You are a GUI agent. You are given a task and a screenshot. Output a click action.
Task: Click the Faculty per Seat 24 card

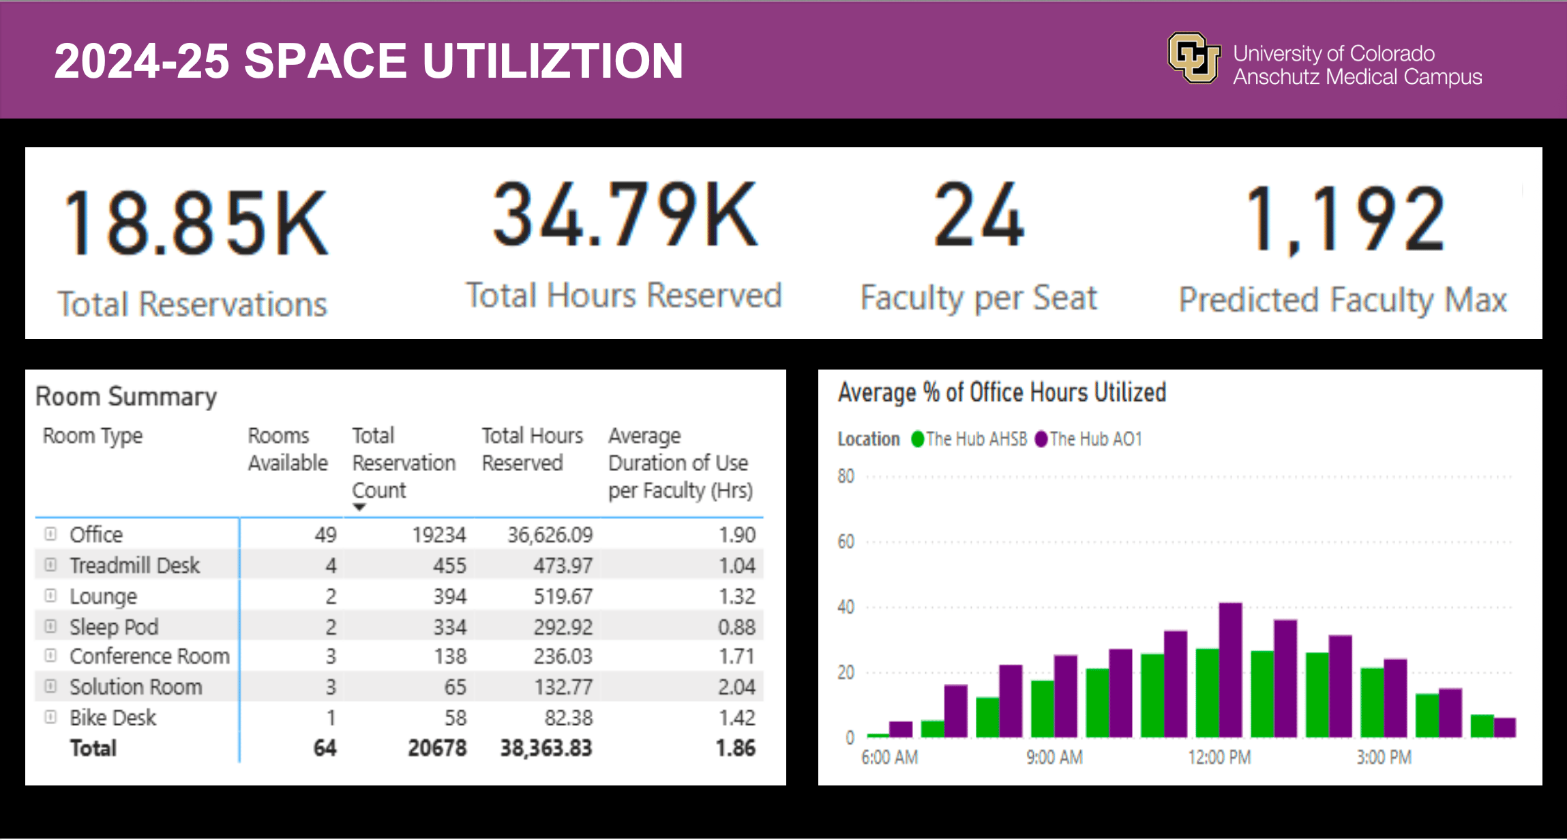click(979, 245)
